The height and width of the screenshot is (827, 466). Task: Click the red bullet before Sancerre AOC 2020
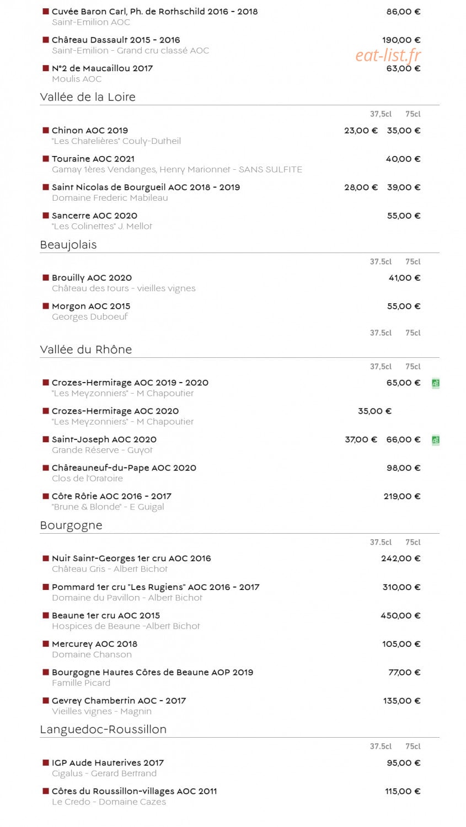[x=46, y=216]
